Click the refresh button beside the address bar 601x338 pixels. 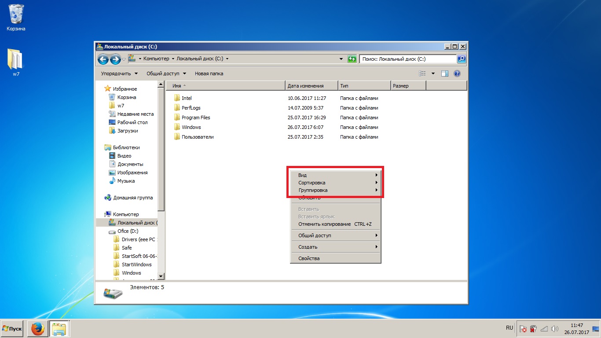coord(352,59)
